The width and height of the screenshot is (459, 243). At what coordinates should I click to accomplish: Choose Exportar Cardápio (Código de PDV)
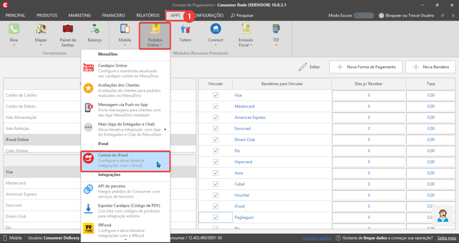click(126, 211)
